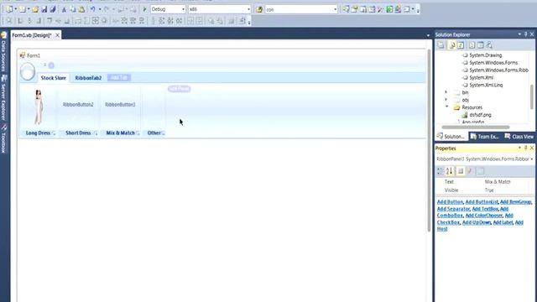
Task: Click the Long Dress image button in ribbon
Action: pyautogui.click(x=39, y=107)
